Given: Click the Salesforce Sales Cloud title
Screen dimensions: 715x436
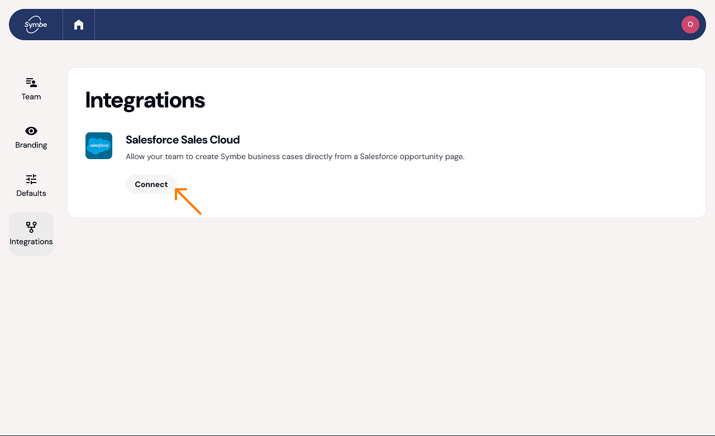Looking at the screenshot, I should pos(183,140).
